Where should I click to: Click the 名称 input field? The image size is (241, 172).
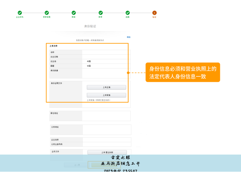point(105,52)
